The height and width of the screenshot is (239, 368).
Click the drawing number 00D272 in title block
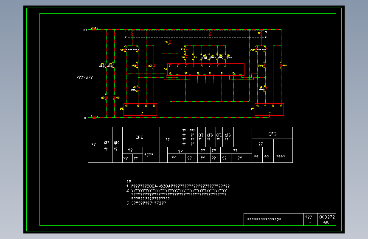click(x=327, y=217)
